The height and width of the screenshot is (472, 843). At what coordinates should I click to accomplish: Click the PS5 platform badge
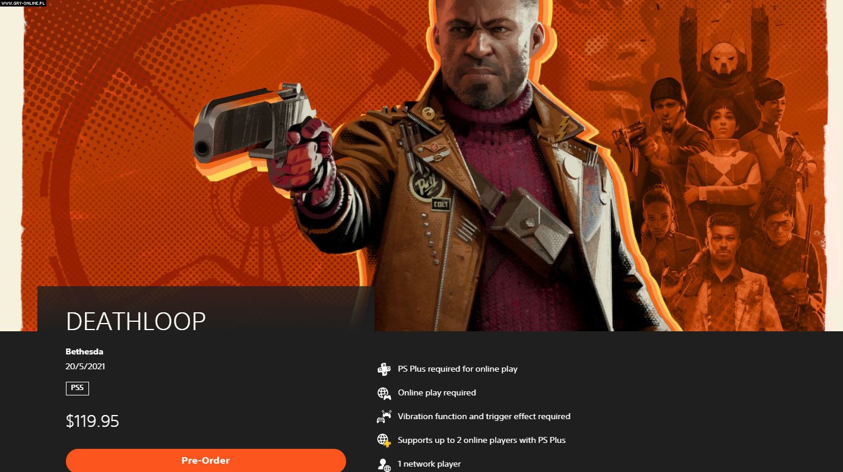pyautogui.click(x=77, y=388)
